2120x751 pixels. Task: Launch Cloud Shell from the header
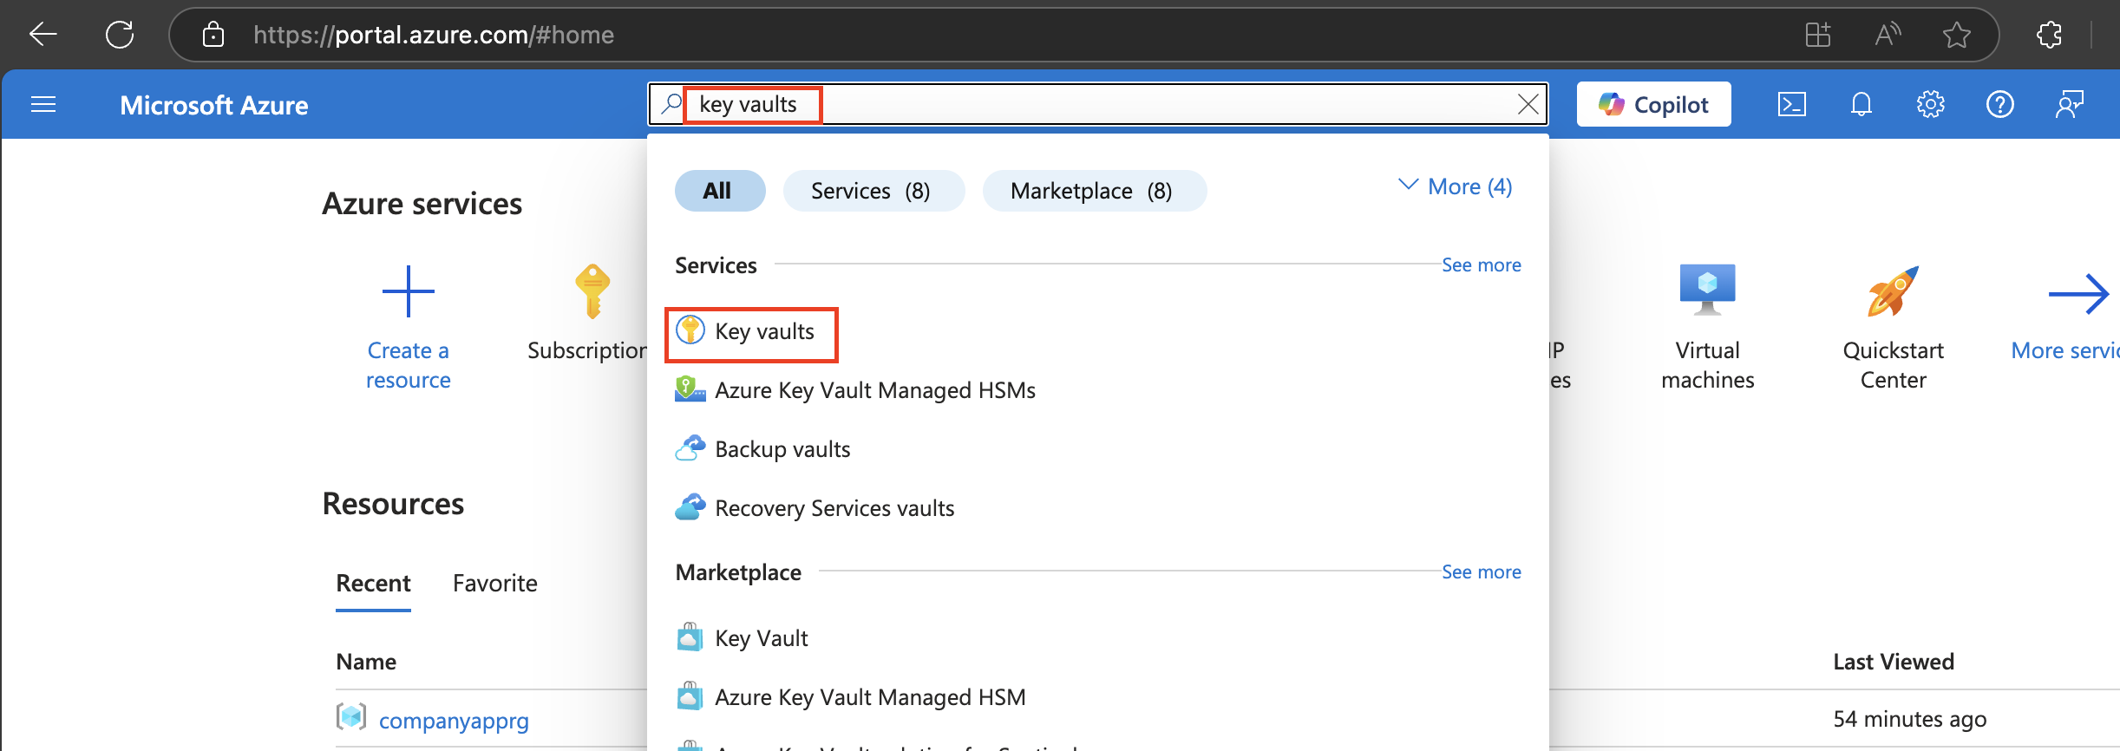1792,105
